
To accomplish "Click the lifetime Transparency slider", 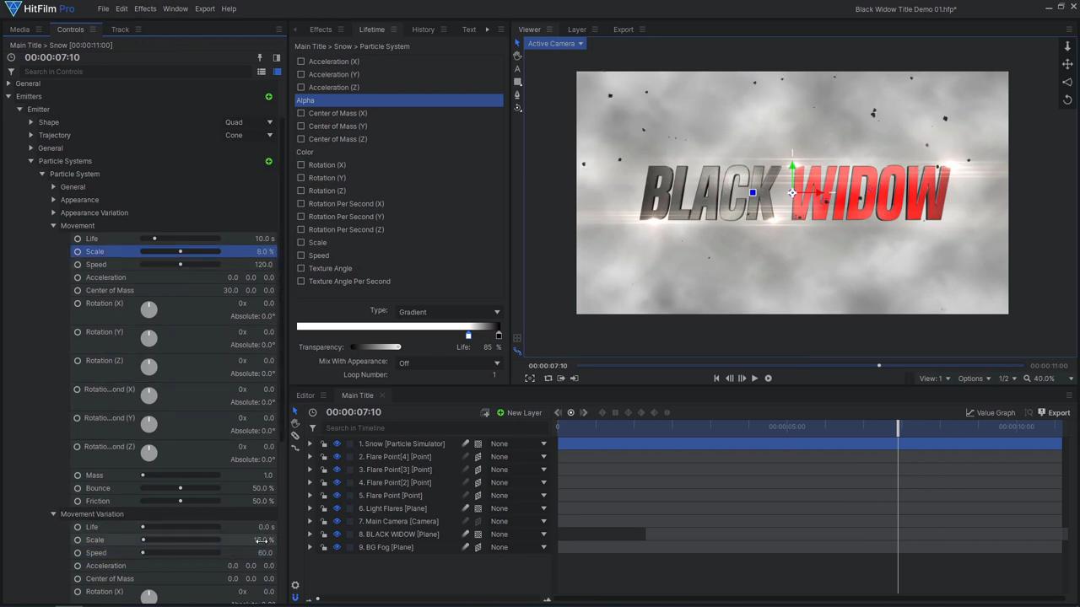I will point(375,347).
